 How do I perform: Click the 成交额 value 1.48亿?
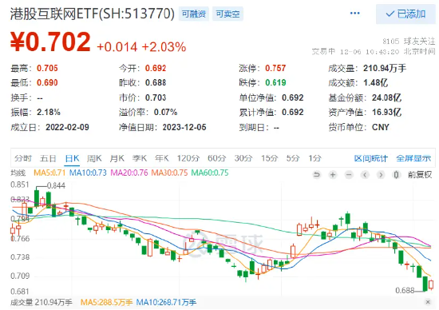[x=375, y=82]
